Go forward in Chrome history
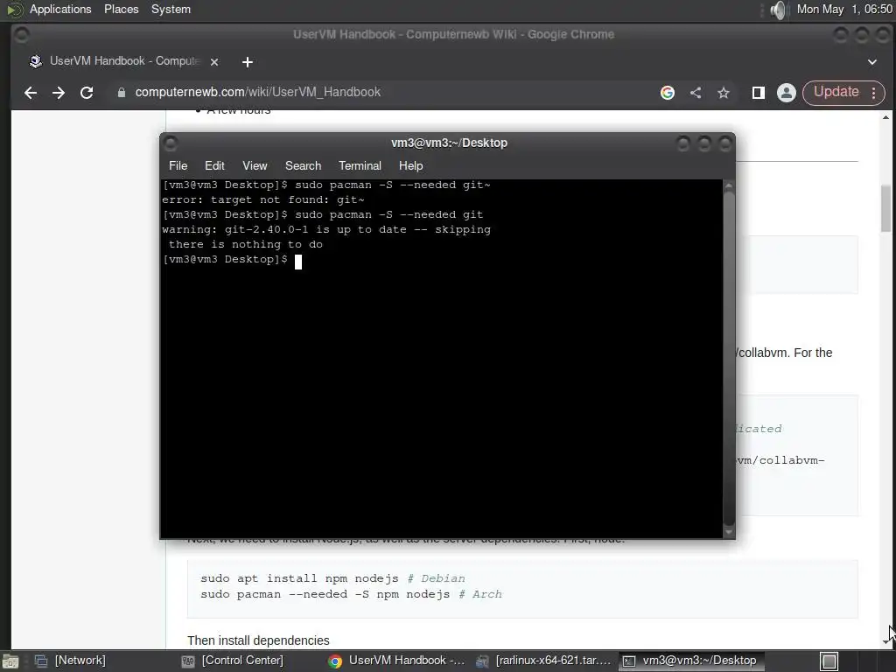Image resolution: width=896 pixels, height=672 pixels. pos(59,93)
